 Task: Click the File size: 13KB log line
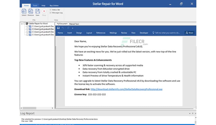pyautogui.click(x=27, y=121)
